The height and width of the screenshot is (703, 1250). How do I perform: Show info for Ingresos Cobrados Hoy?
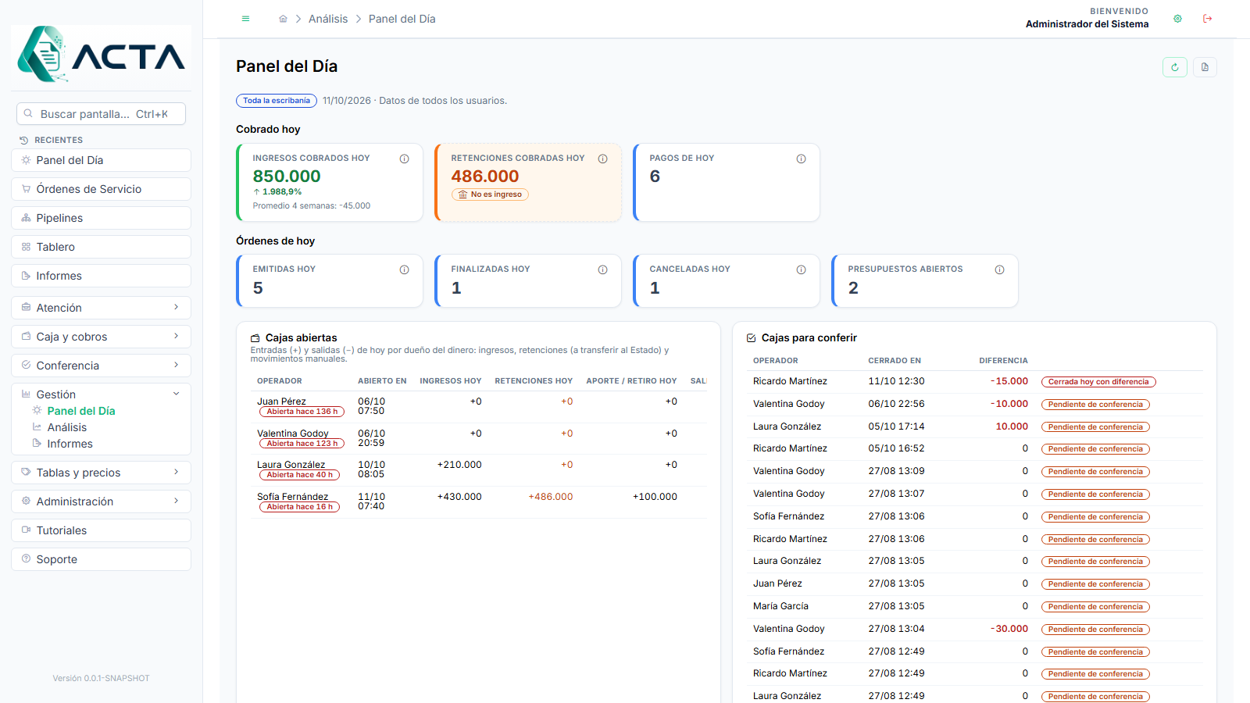click(405, 159)
